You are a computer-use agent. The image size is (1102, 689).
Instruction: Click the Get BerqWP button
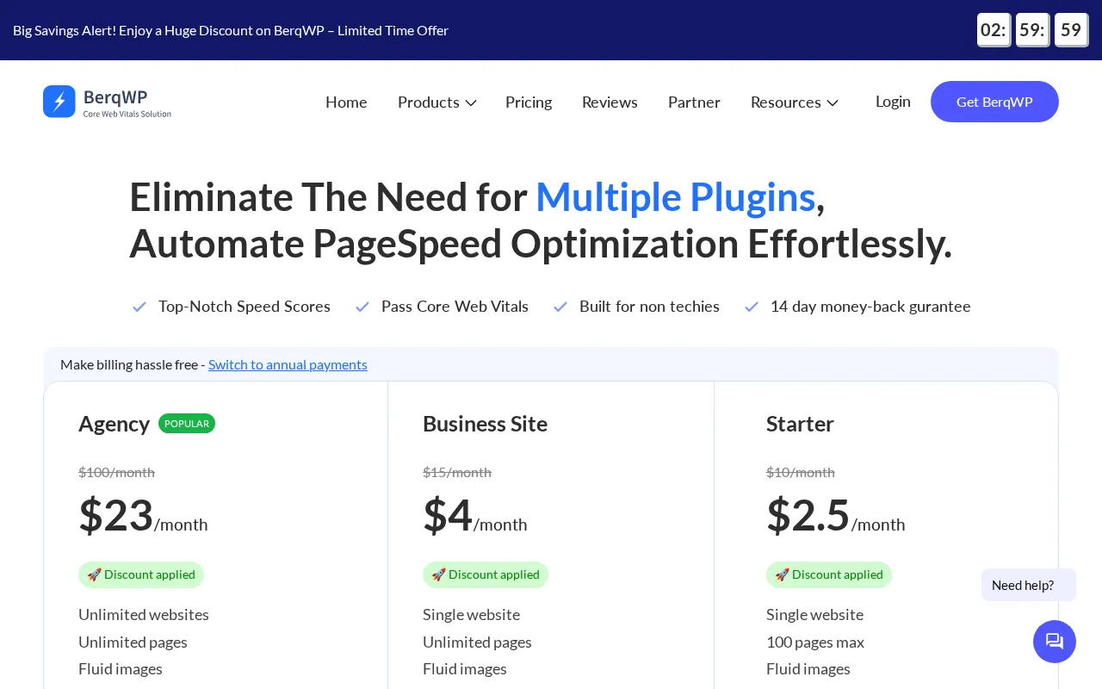tap(994, 102)
